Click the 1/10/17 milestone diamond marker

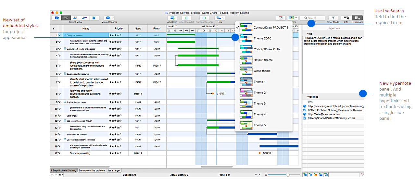pyautogui.click(x=213, y=94)
